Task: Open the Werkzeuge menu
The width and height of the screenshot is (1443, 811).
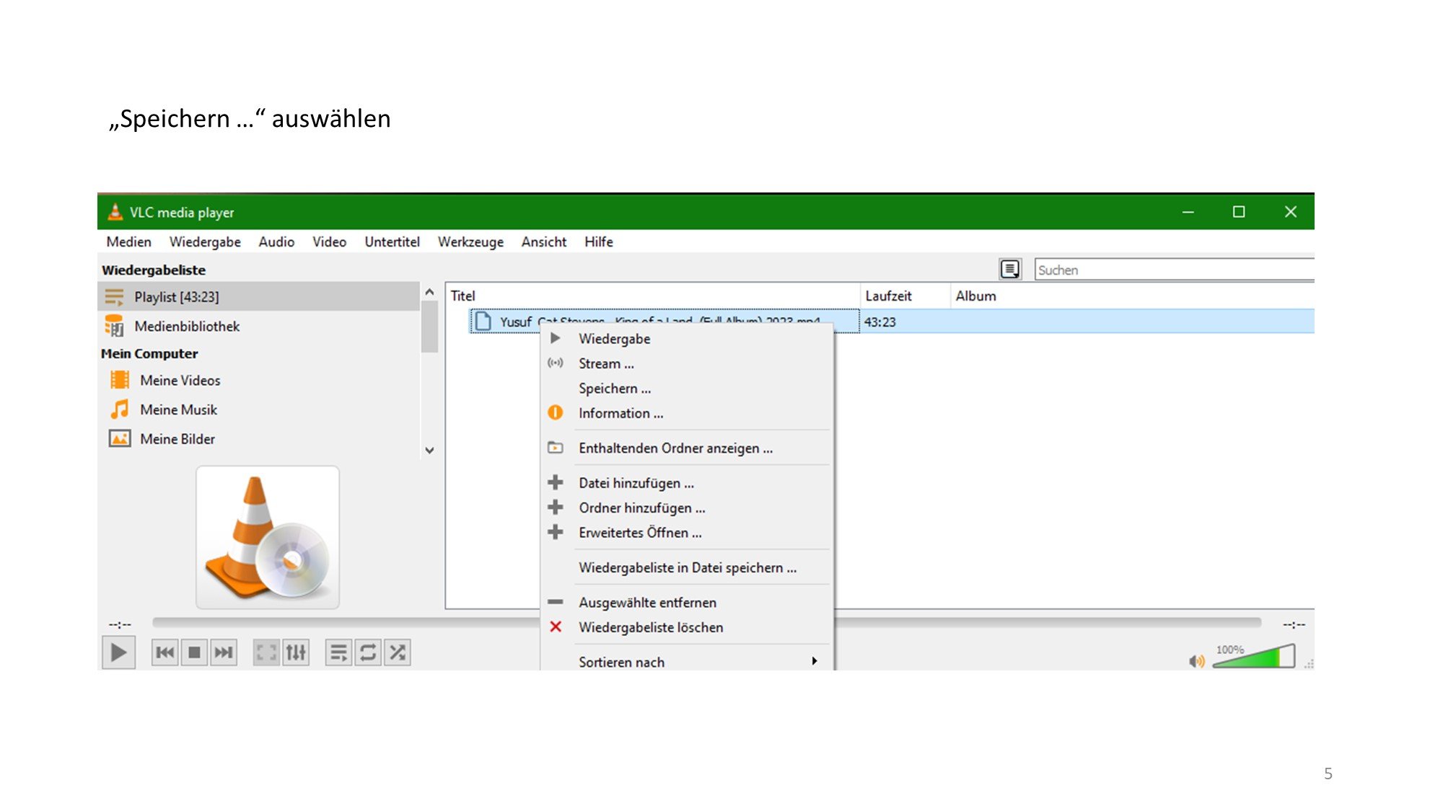Action: 470,242
